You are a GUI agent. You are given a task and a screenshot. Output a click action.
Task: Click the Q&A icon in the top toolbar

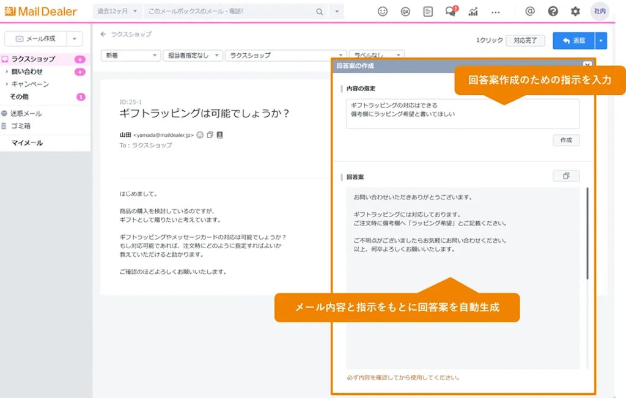(405, 11)
